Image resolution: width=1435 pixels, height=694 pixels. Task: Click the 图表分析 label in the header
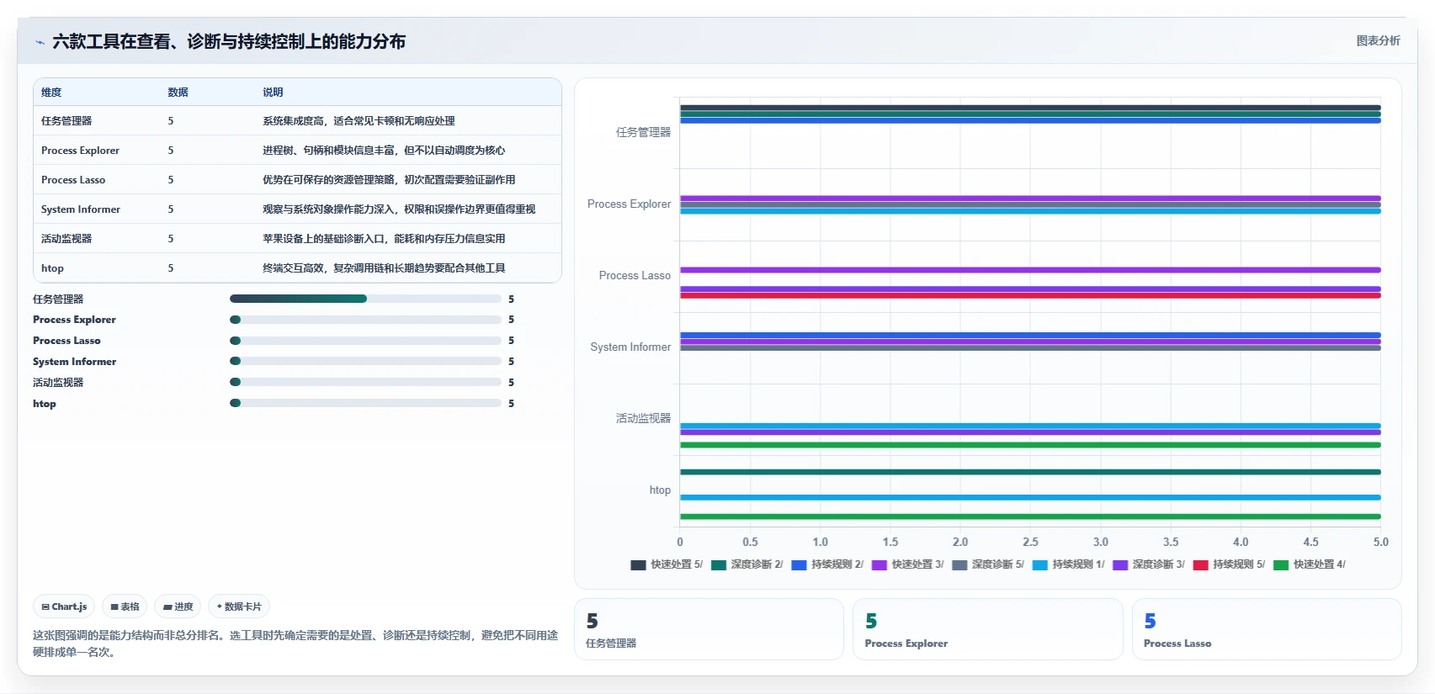1378,40
